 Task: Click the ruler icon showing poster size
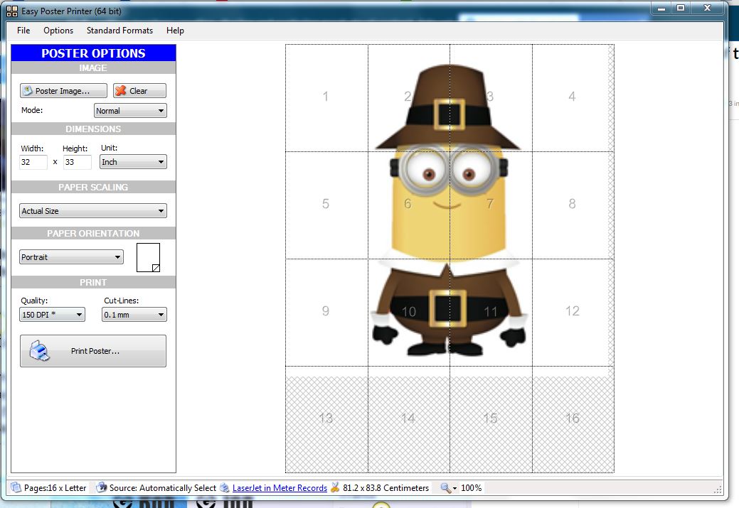pyautogui.click(x=334, y=488)
